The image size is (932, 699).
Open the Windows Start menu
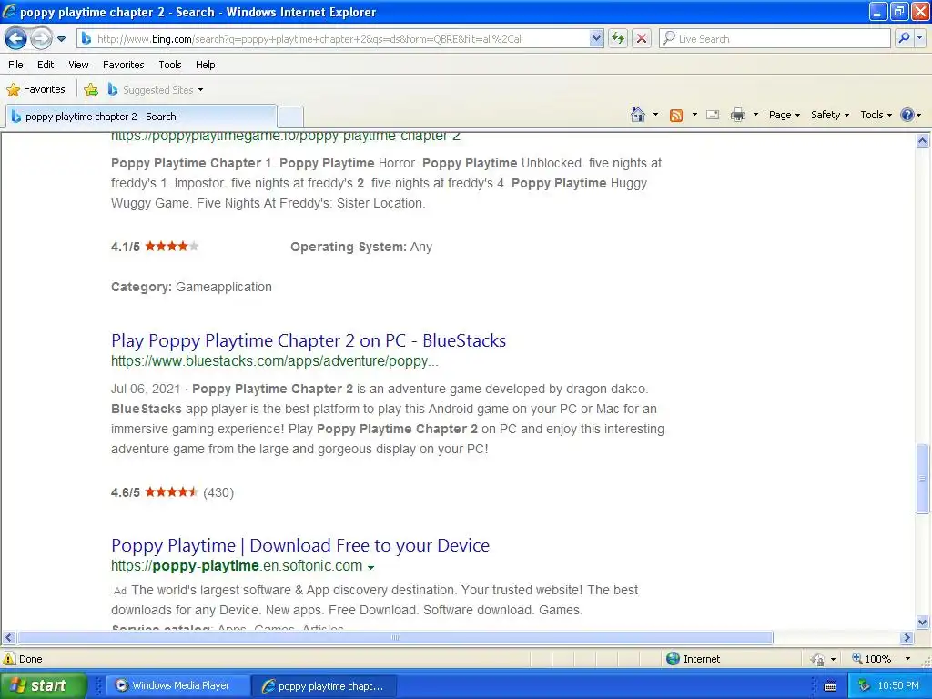(x=43, y=685)
